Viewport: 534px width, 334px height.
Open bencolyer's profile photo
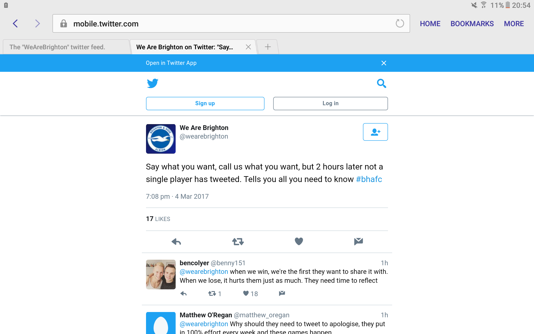point(161,274)
